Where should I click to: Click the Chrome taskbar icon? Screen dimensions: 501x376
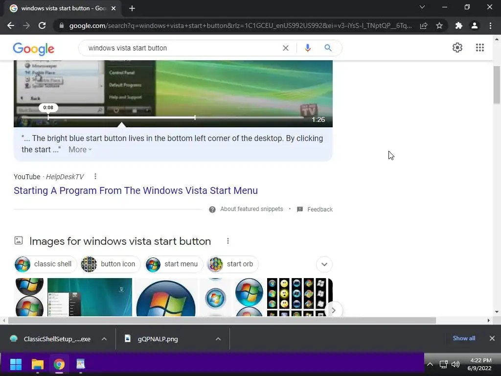pyautogui.click(x=59, y=364)
